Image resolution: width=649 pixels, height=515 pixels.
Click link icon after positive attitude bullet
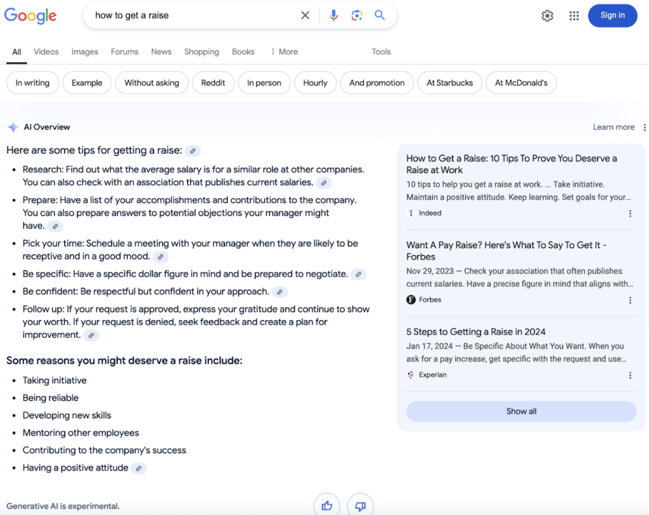[139, 468]
